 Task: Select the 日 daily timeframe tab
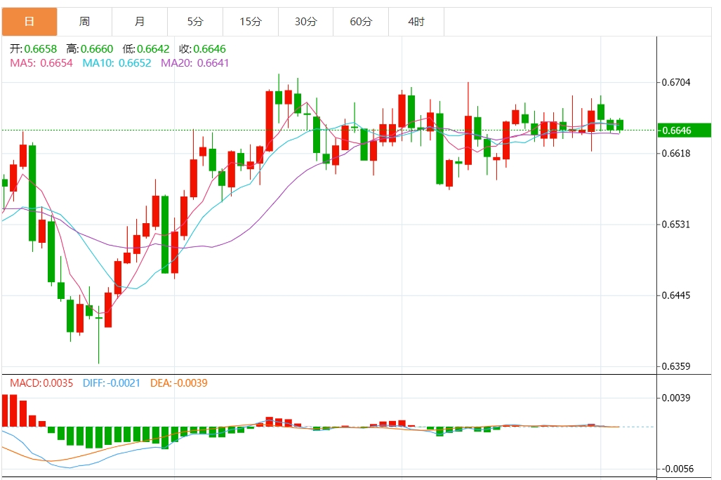[29, 22]
